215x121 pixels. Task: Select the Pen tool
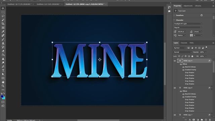(3, 67)
